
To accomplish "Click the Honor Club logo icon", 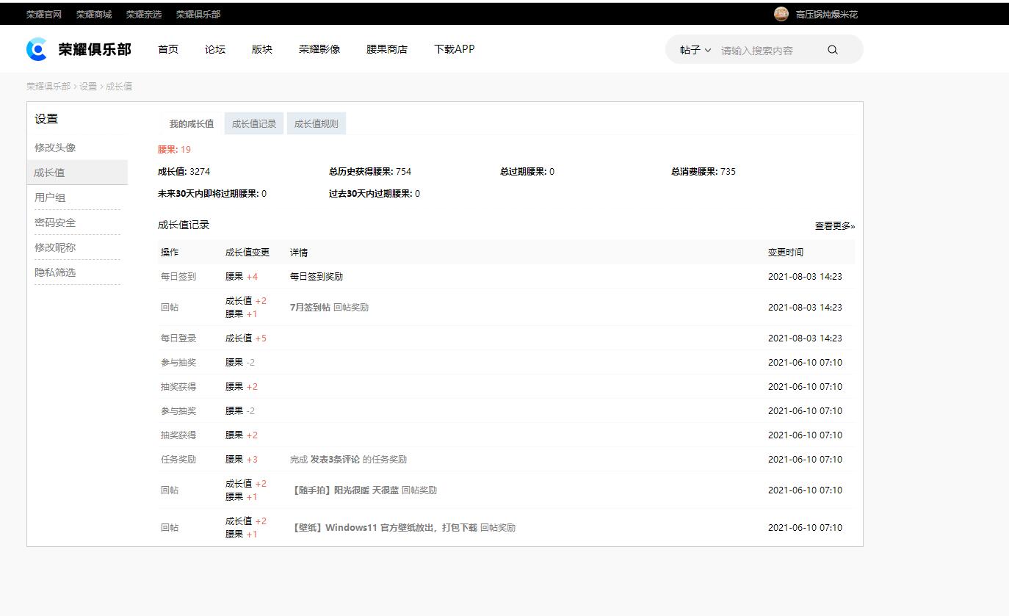I will (37, 49).
